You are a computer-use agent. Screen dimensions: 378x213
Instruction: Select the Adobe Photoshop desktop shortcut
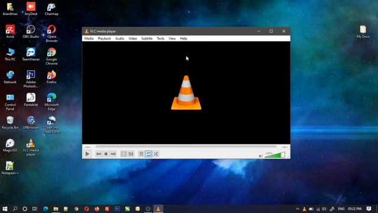[x=31, y=79]
